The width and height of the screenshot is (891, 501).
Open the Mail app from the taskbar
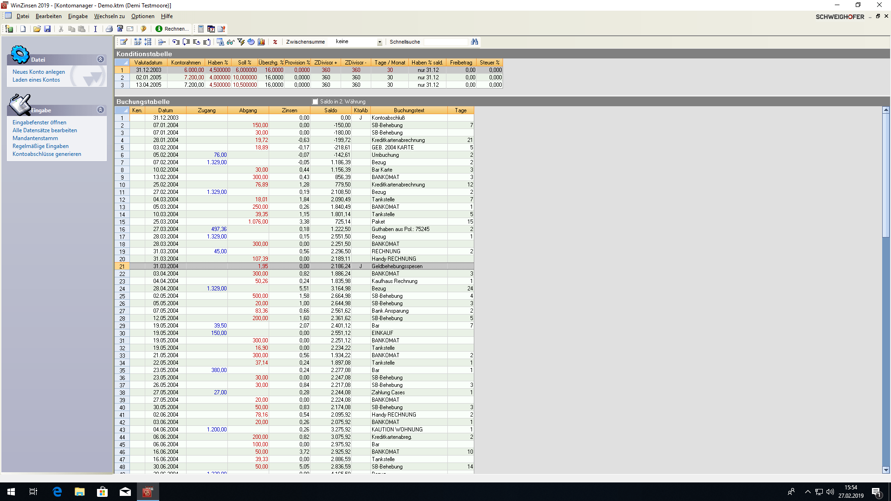tap(125, 492)
